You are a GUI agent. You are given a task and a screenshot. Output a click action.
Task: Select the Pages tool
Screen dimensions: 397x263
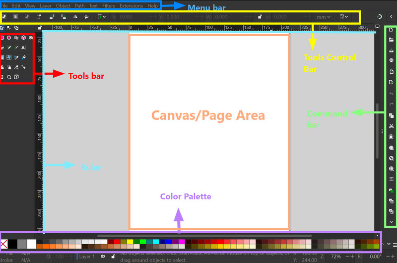16,77
